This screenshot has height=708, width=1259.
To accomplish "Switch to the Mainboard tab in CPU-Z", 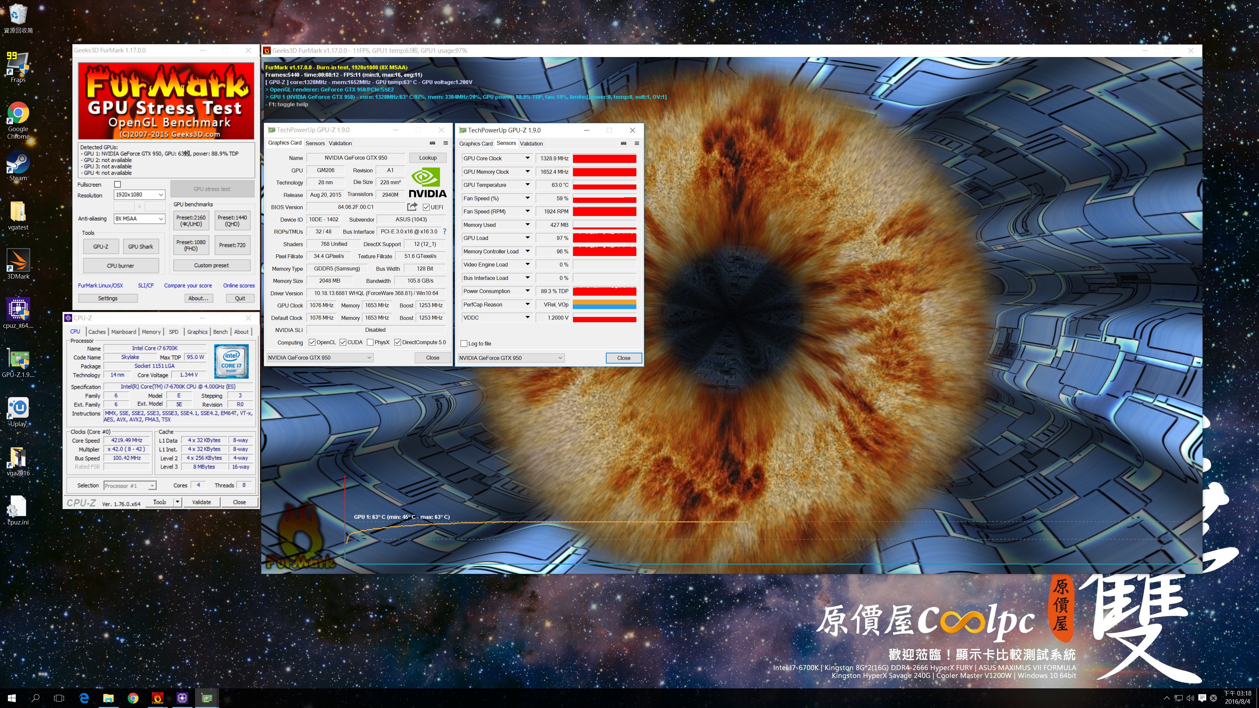I will [124, 332].
